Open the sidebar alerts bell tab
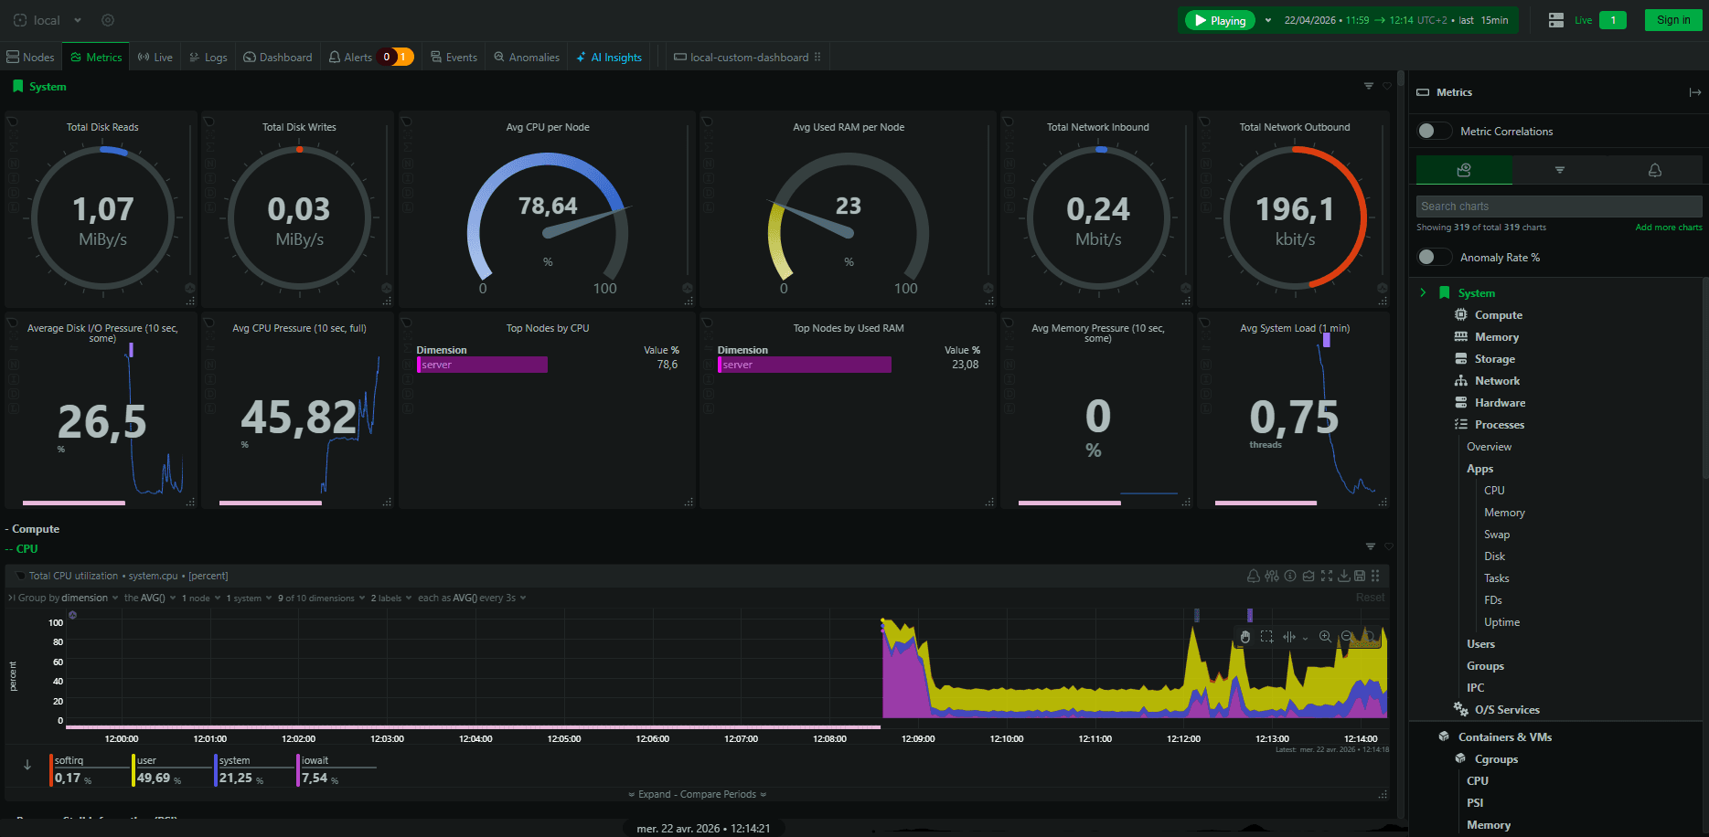 coord(1655,170)
